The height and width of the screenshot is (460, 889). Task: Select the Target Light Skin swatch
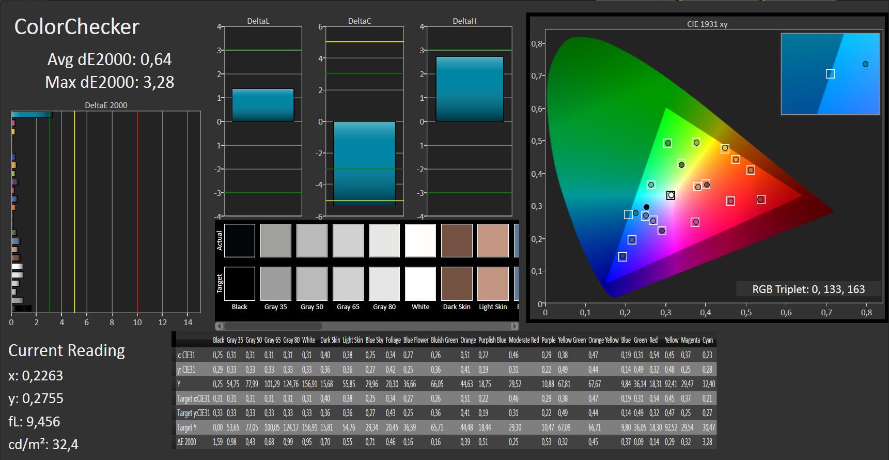493,283
